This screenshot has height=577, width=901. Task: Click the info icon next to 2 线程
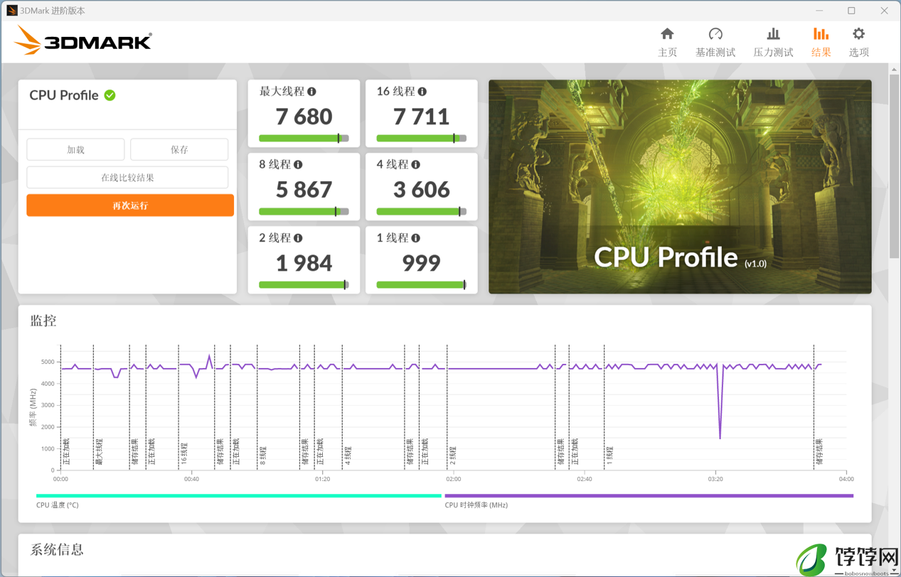[x=298, y=238]
